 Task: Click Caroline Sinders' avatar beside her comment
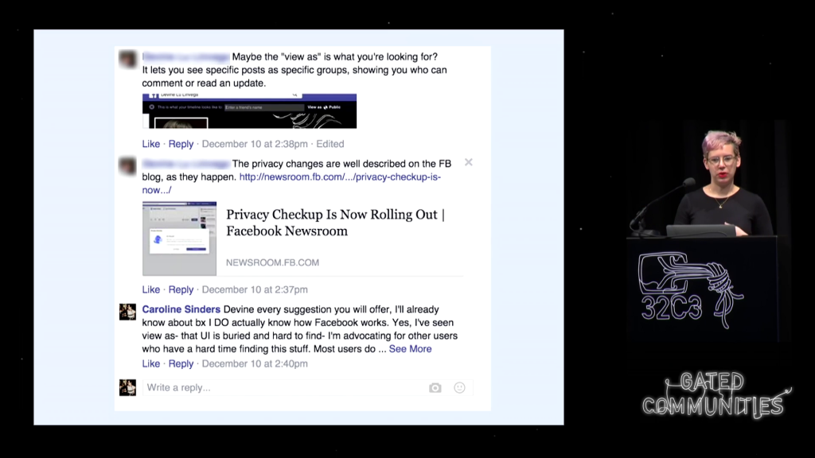[128, 312]
